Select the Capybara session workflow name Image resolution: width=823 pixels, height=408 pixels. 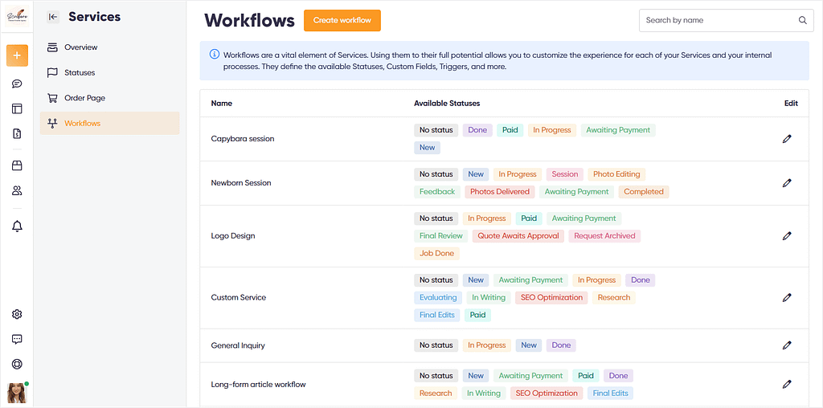(243, 139)
